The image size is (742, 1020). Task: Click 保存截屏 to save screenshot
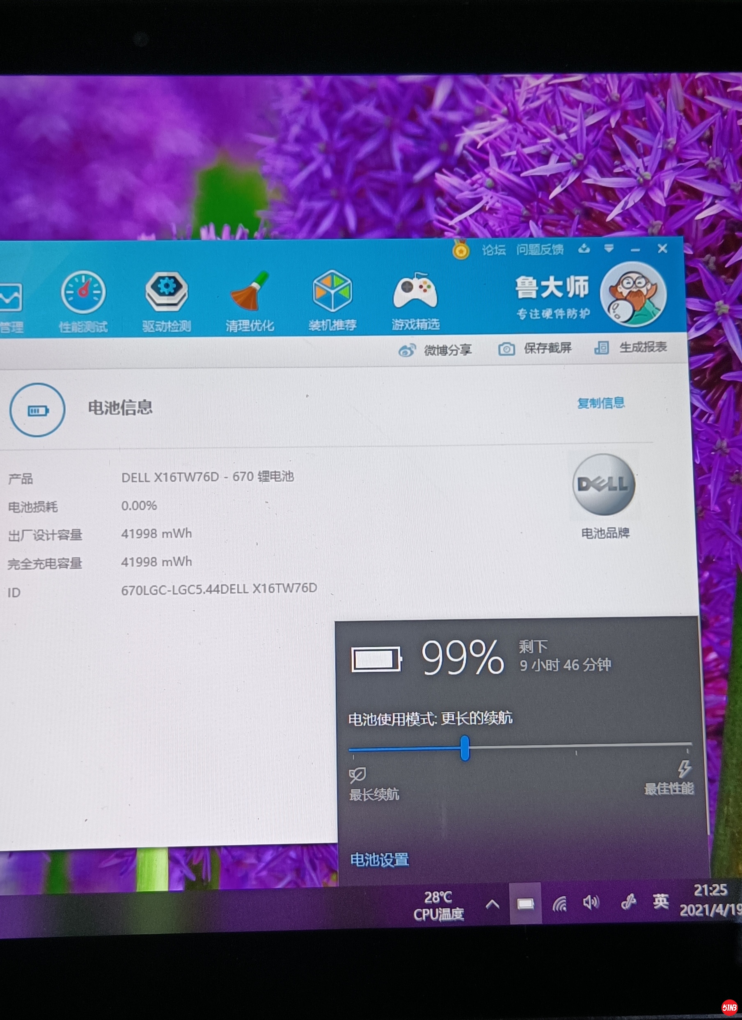(535, 348)
